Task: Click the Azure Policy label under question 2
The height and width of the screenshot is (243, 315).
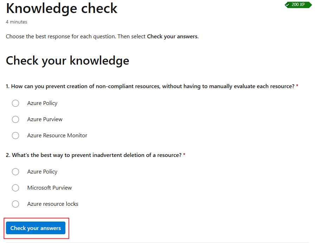Action: tap(42, 172)
